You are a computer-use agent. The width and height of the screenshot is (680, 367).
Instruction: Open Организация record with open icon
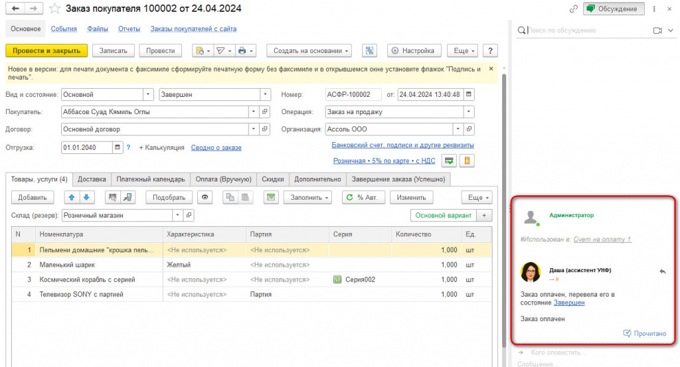(x=469, y=129)
